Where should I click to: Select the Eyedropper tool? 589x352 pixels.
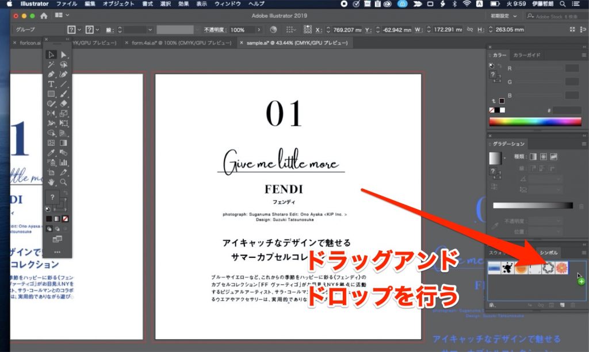(x=51, y=153)
